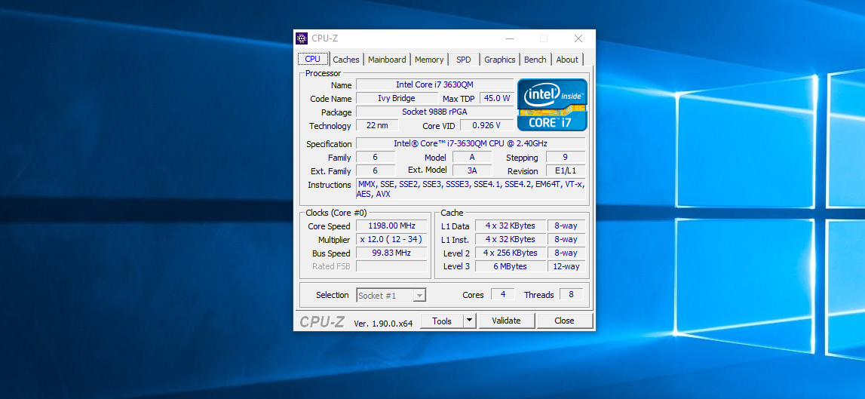This screenshot has height=399, width=865.
Task: Click the Specification text field
Action: click(470, 143)
